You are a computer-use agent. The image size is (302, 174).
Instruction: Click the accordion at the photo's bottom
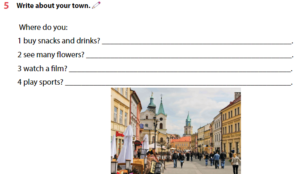(x=153, y=167)
